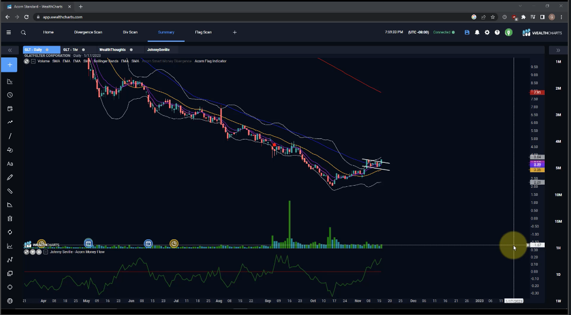Select the 1M timeframe button
571x315 pixels.
[x=558, y=62]
